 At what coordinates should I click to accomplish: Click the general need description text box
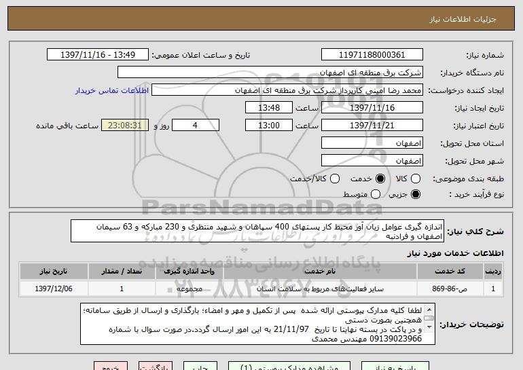coord(257,231)
